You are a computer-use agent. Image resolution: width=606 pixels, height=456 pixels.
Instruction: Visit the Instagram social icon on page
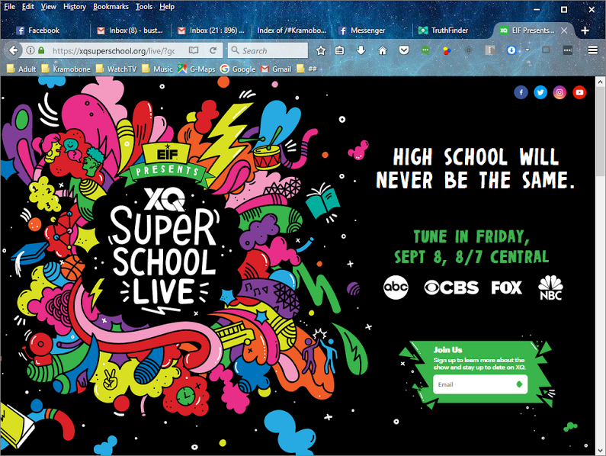pos(560,92)
